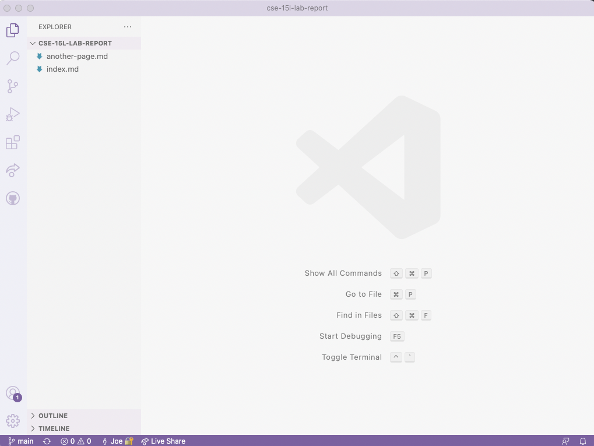The height and width of the screenshot is (446, 594).
Task: Click the Joe user status bar item
Action: click(x=117, y=441)
